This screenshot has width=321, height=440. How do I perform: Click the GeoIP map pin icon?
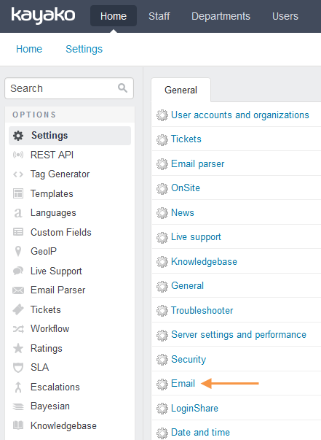coord(18,251)
